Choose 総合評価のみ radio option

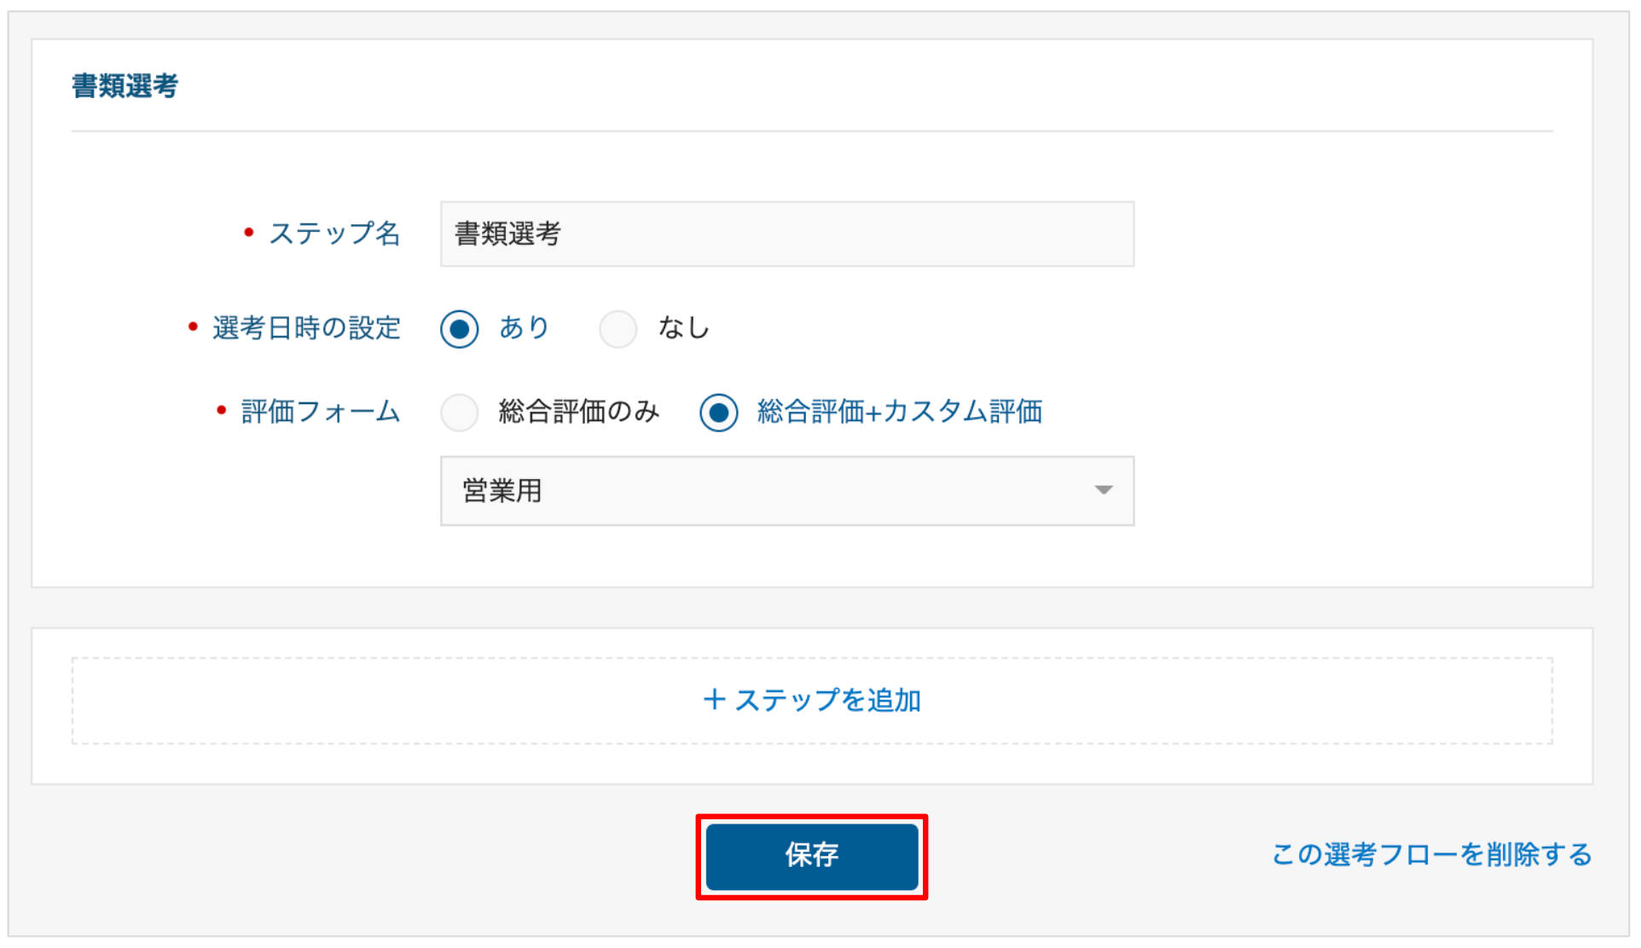tap(459, 413)
